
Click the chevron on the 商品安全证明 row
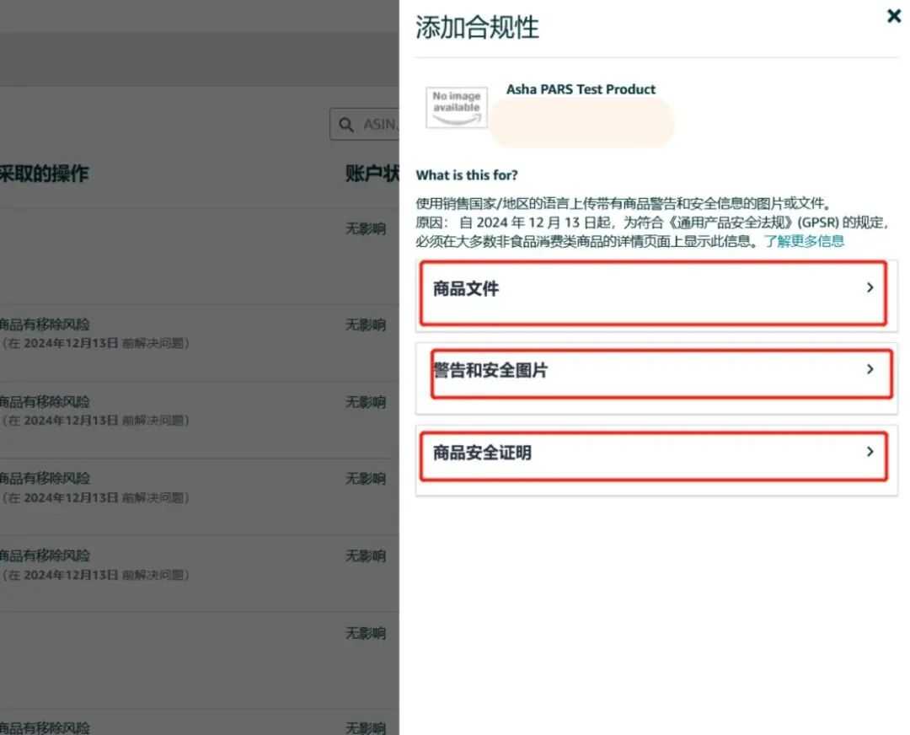870,452
